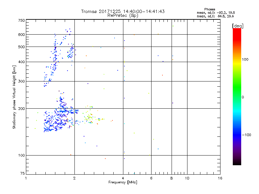Click the colorbar '0' tick label
Screen dimensions: 259x194
pyautogui.click(x=243, y=97)
